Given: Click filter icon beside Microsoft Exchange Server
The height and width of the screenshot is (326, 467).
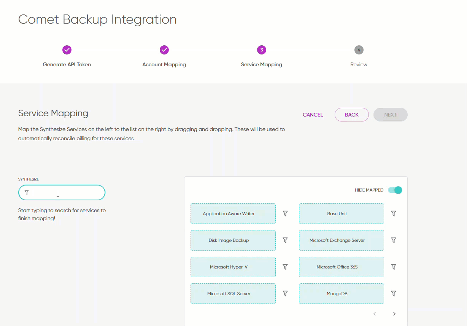Looking at the screenshot, I should tap(394, 240).
